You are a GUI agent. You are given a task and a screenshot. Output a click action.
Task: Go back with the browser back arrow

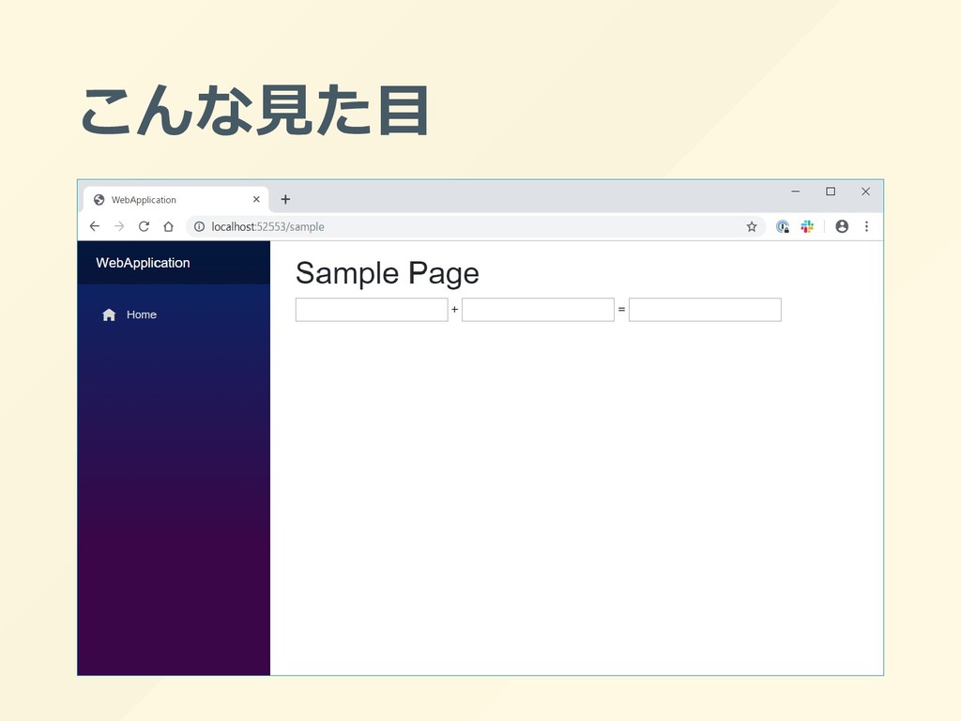point(95,226)
